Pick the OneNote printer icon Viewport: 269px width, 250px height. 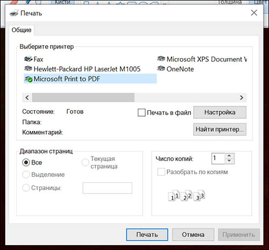[161, 68]
